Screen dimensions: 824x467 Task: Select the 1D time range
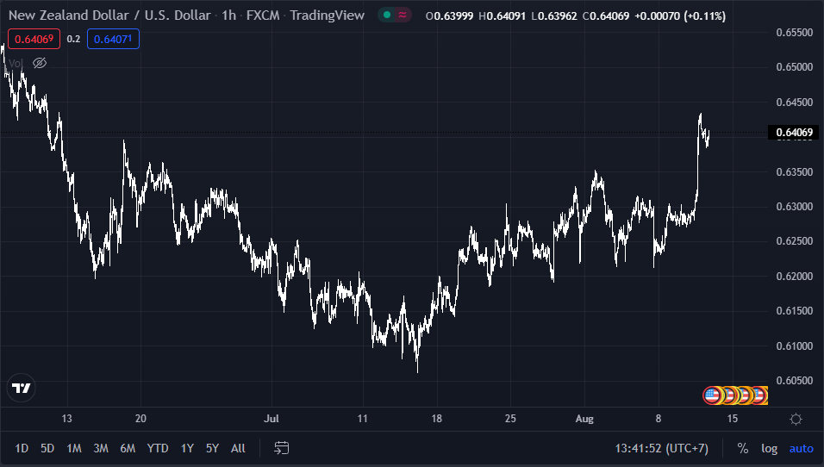click(22, 448)
